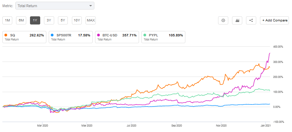The width and height of the screenshot is (292, 132).
Task: Switch to the 5Y time range
Action: click(x=63, y=20)
